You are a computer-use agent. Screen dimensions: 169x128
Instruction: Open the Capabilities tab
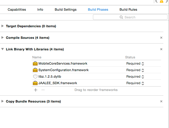[17, 9]
